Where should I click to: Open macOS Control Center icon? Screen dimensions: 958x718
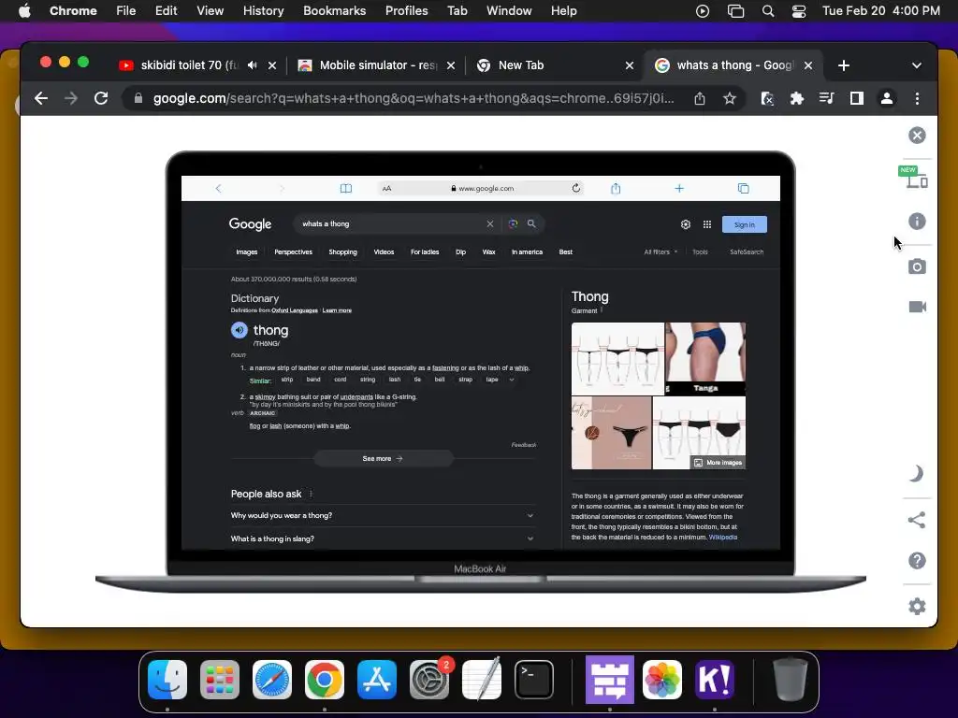pyautogui.click(x=799, y=11)
